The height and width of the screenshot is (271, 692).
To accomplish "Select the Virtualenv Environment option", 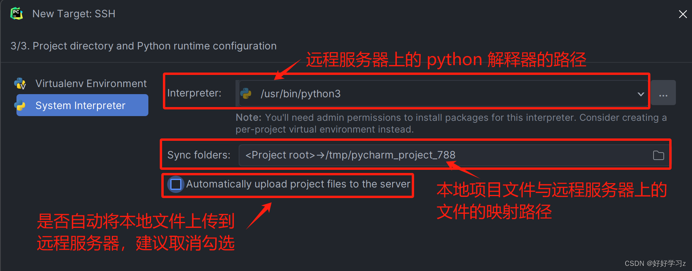I will pyautogui.click(x=91, y=83).
